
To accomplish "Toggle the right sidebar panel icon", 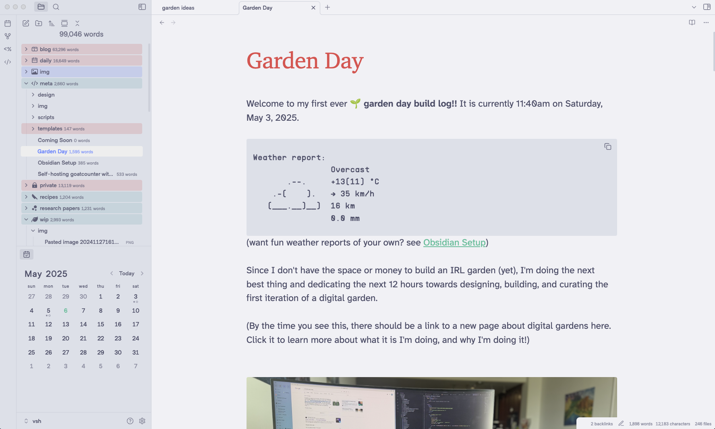I will (x=707, y=7).
